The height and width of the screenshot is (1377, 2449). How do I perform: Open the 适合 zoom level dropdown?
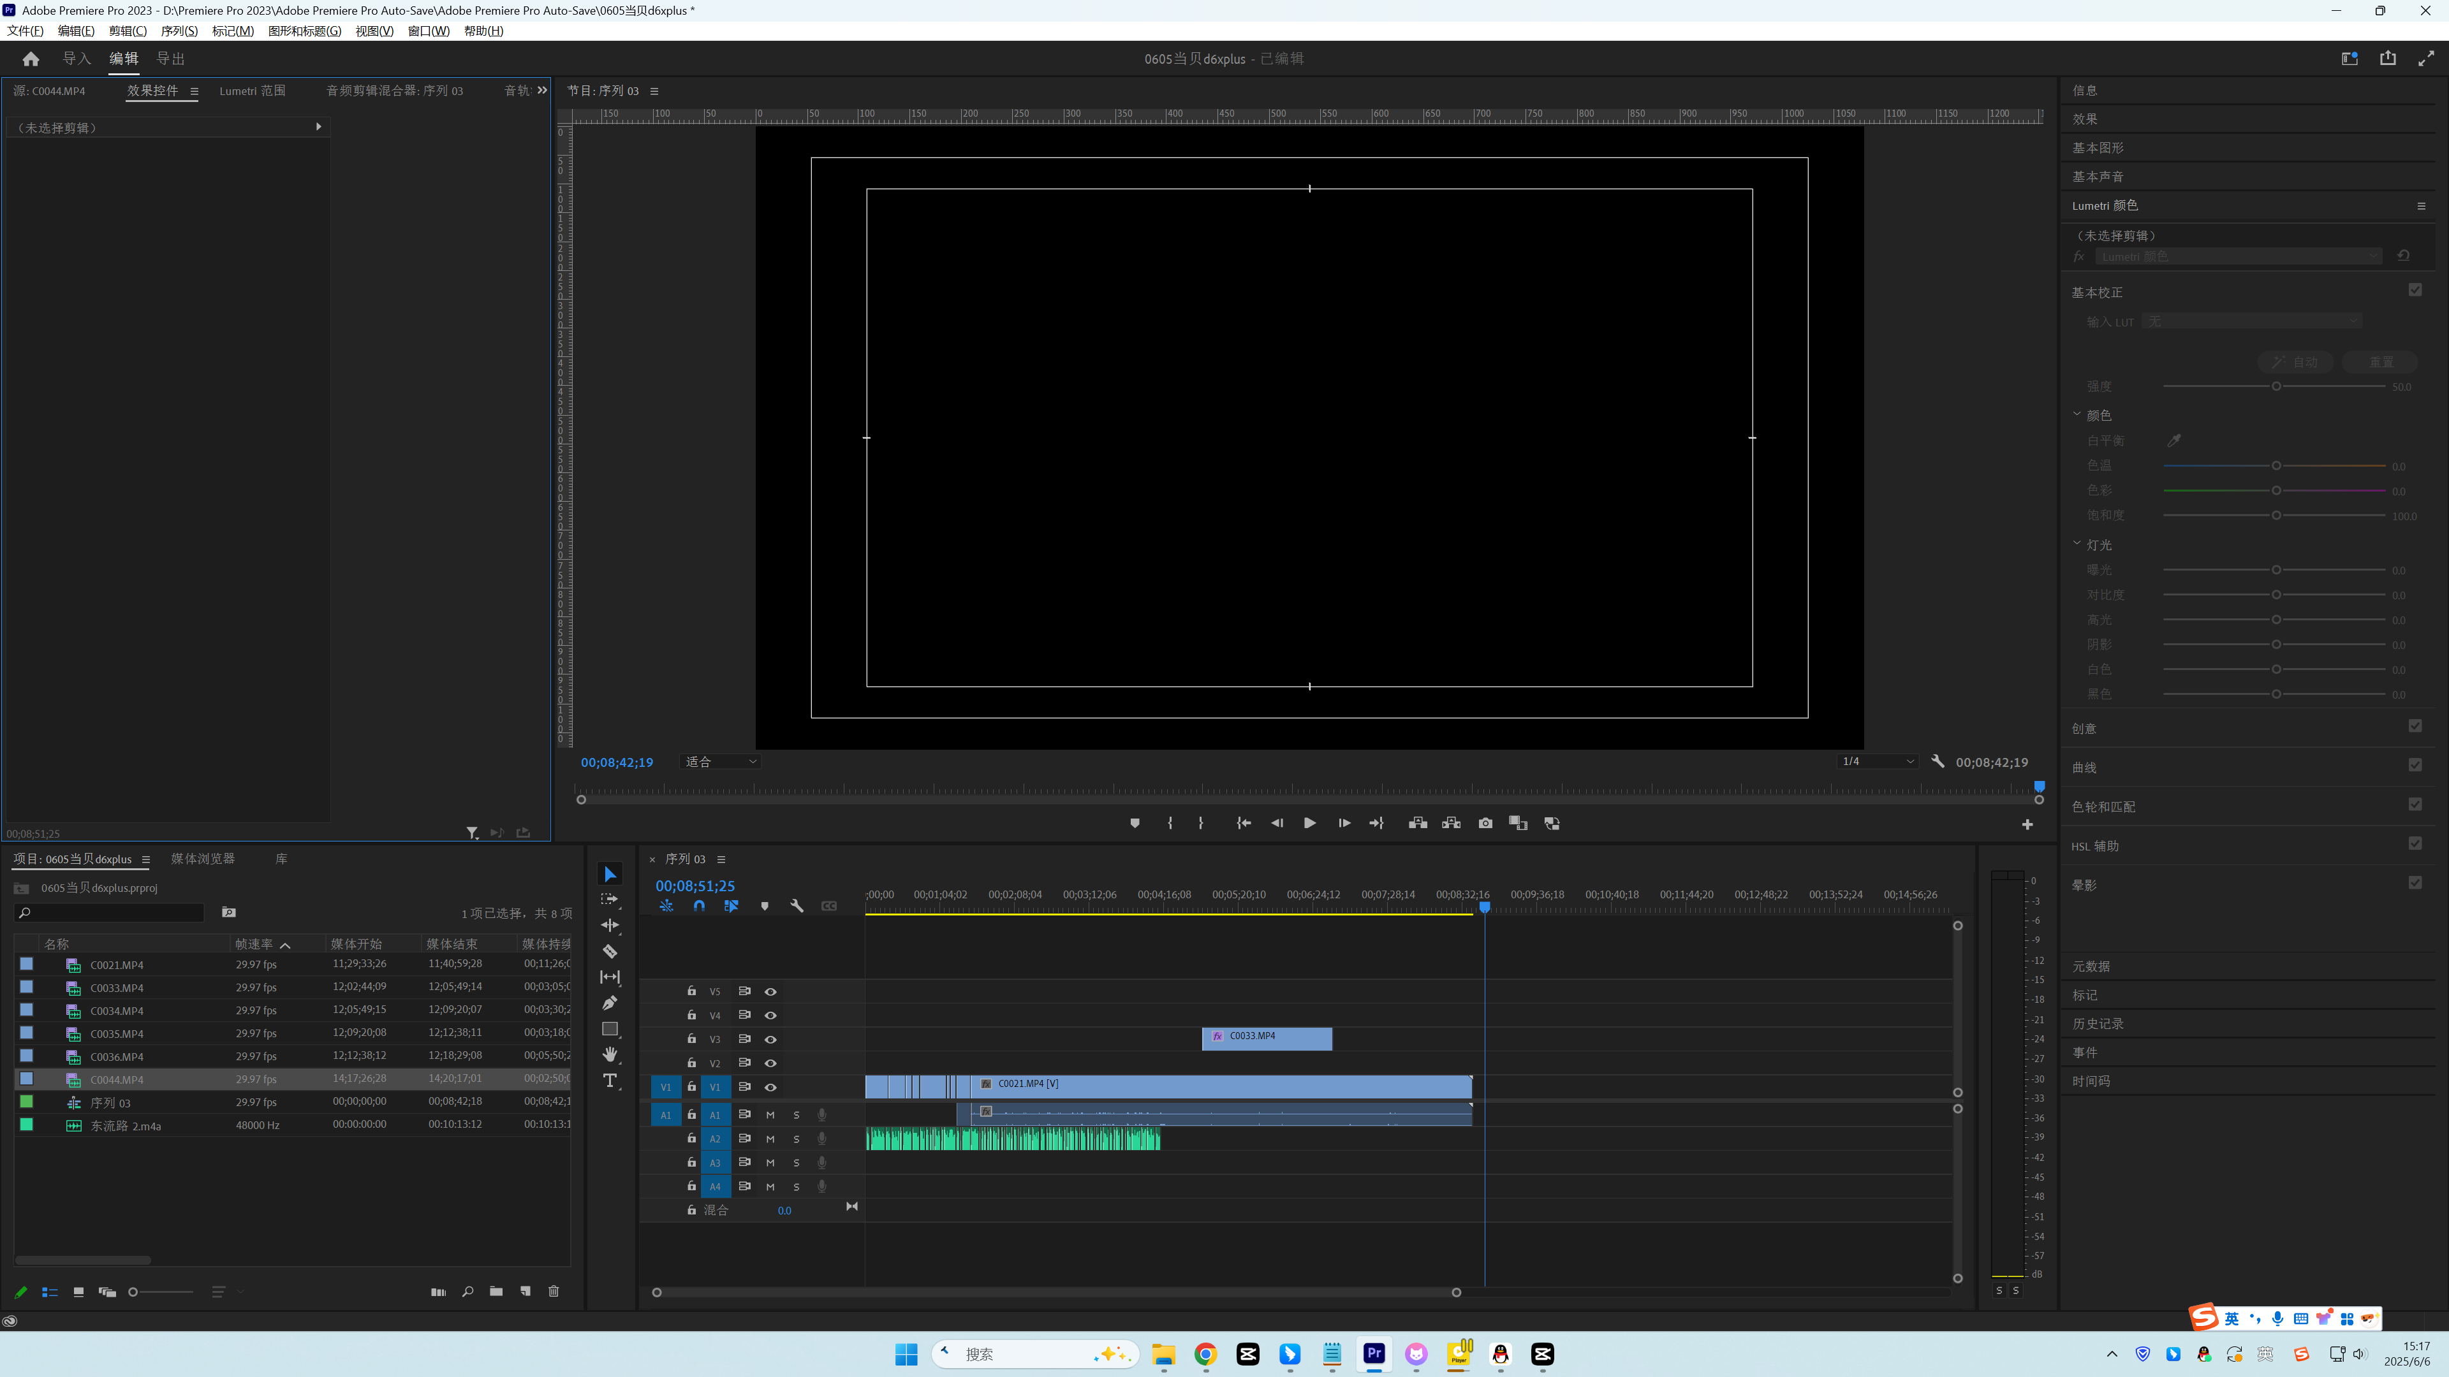coord(721,762)
